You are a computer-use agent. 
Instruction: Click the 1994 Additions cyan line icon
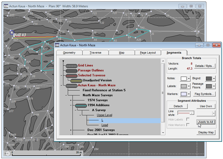point(81,105)
